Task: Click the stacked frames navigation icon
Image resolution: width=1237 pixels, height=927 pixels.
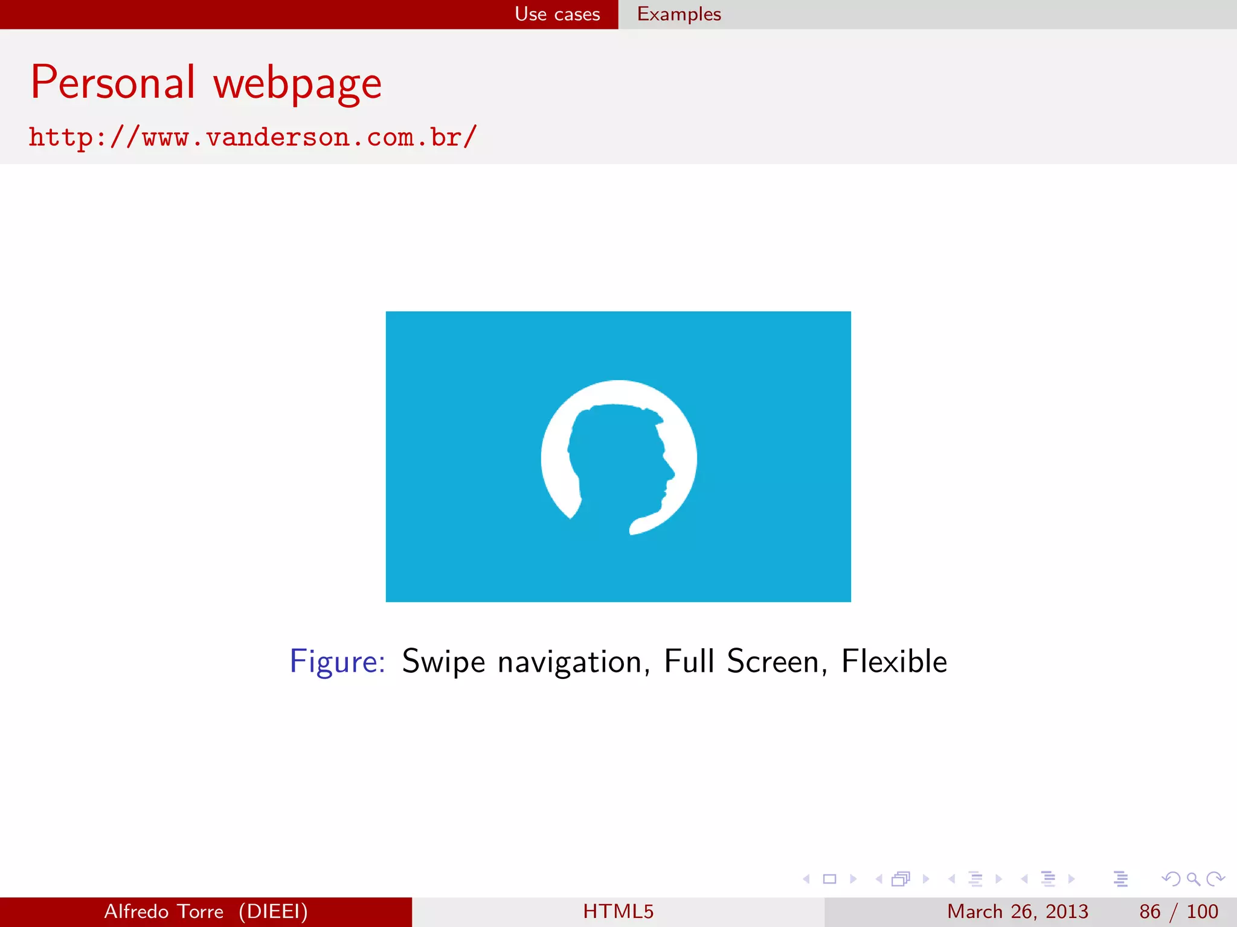Action: point(901,879)
